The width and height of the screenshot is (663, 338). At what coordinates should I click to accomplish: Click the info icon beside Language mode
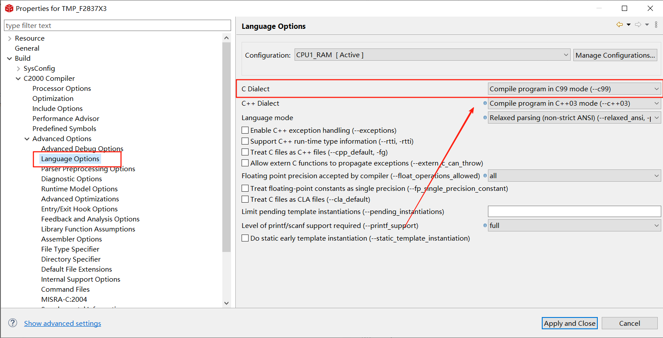pos(485,118)
